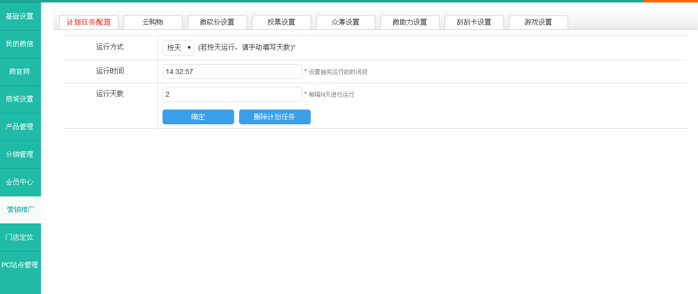Open 门店定位 in the sidebar
The height and width of the screenshot is (294, 698).
pyautogui.click(x=20, y=237)
